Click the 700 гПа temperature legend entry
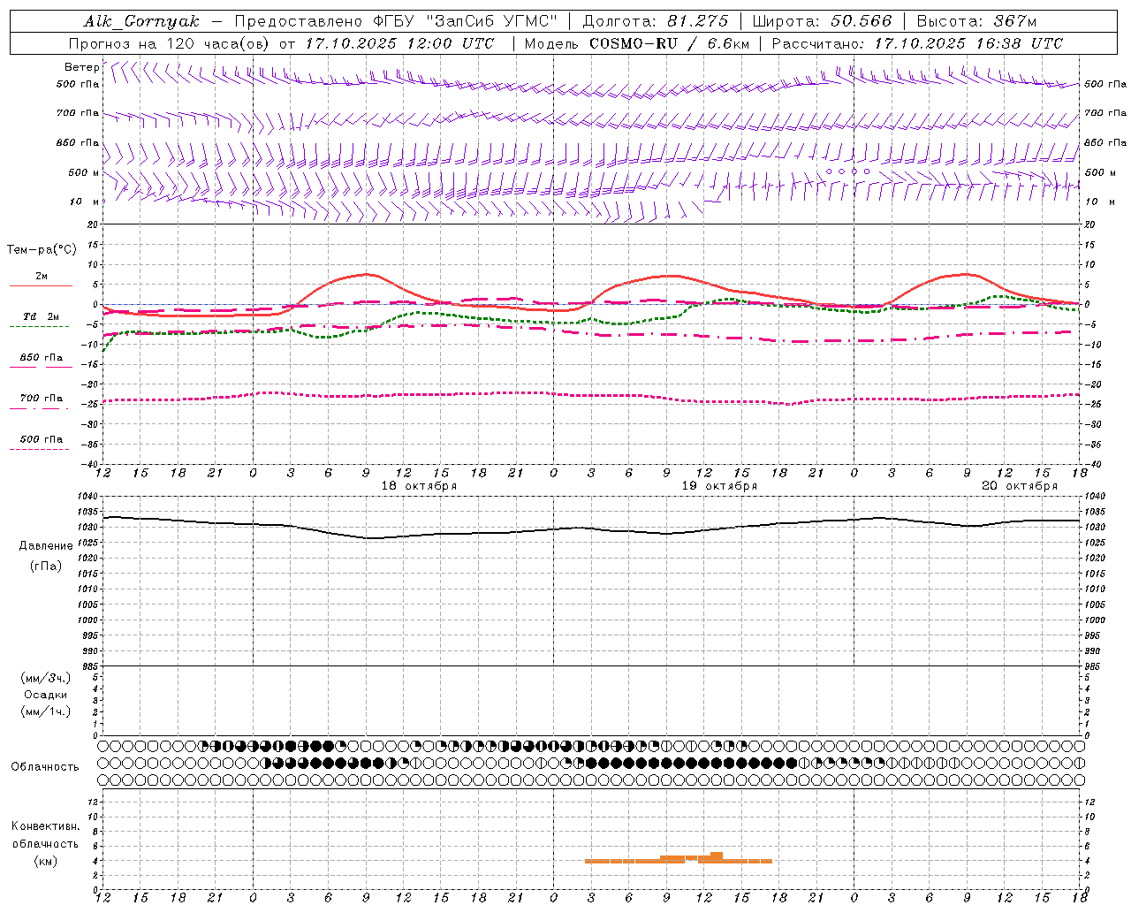The height and width of the screenshot is (905, 1131). point(41,401)
